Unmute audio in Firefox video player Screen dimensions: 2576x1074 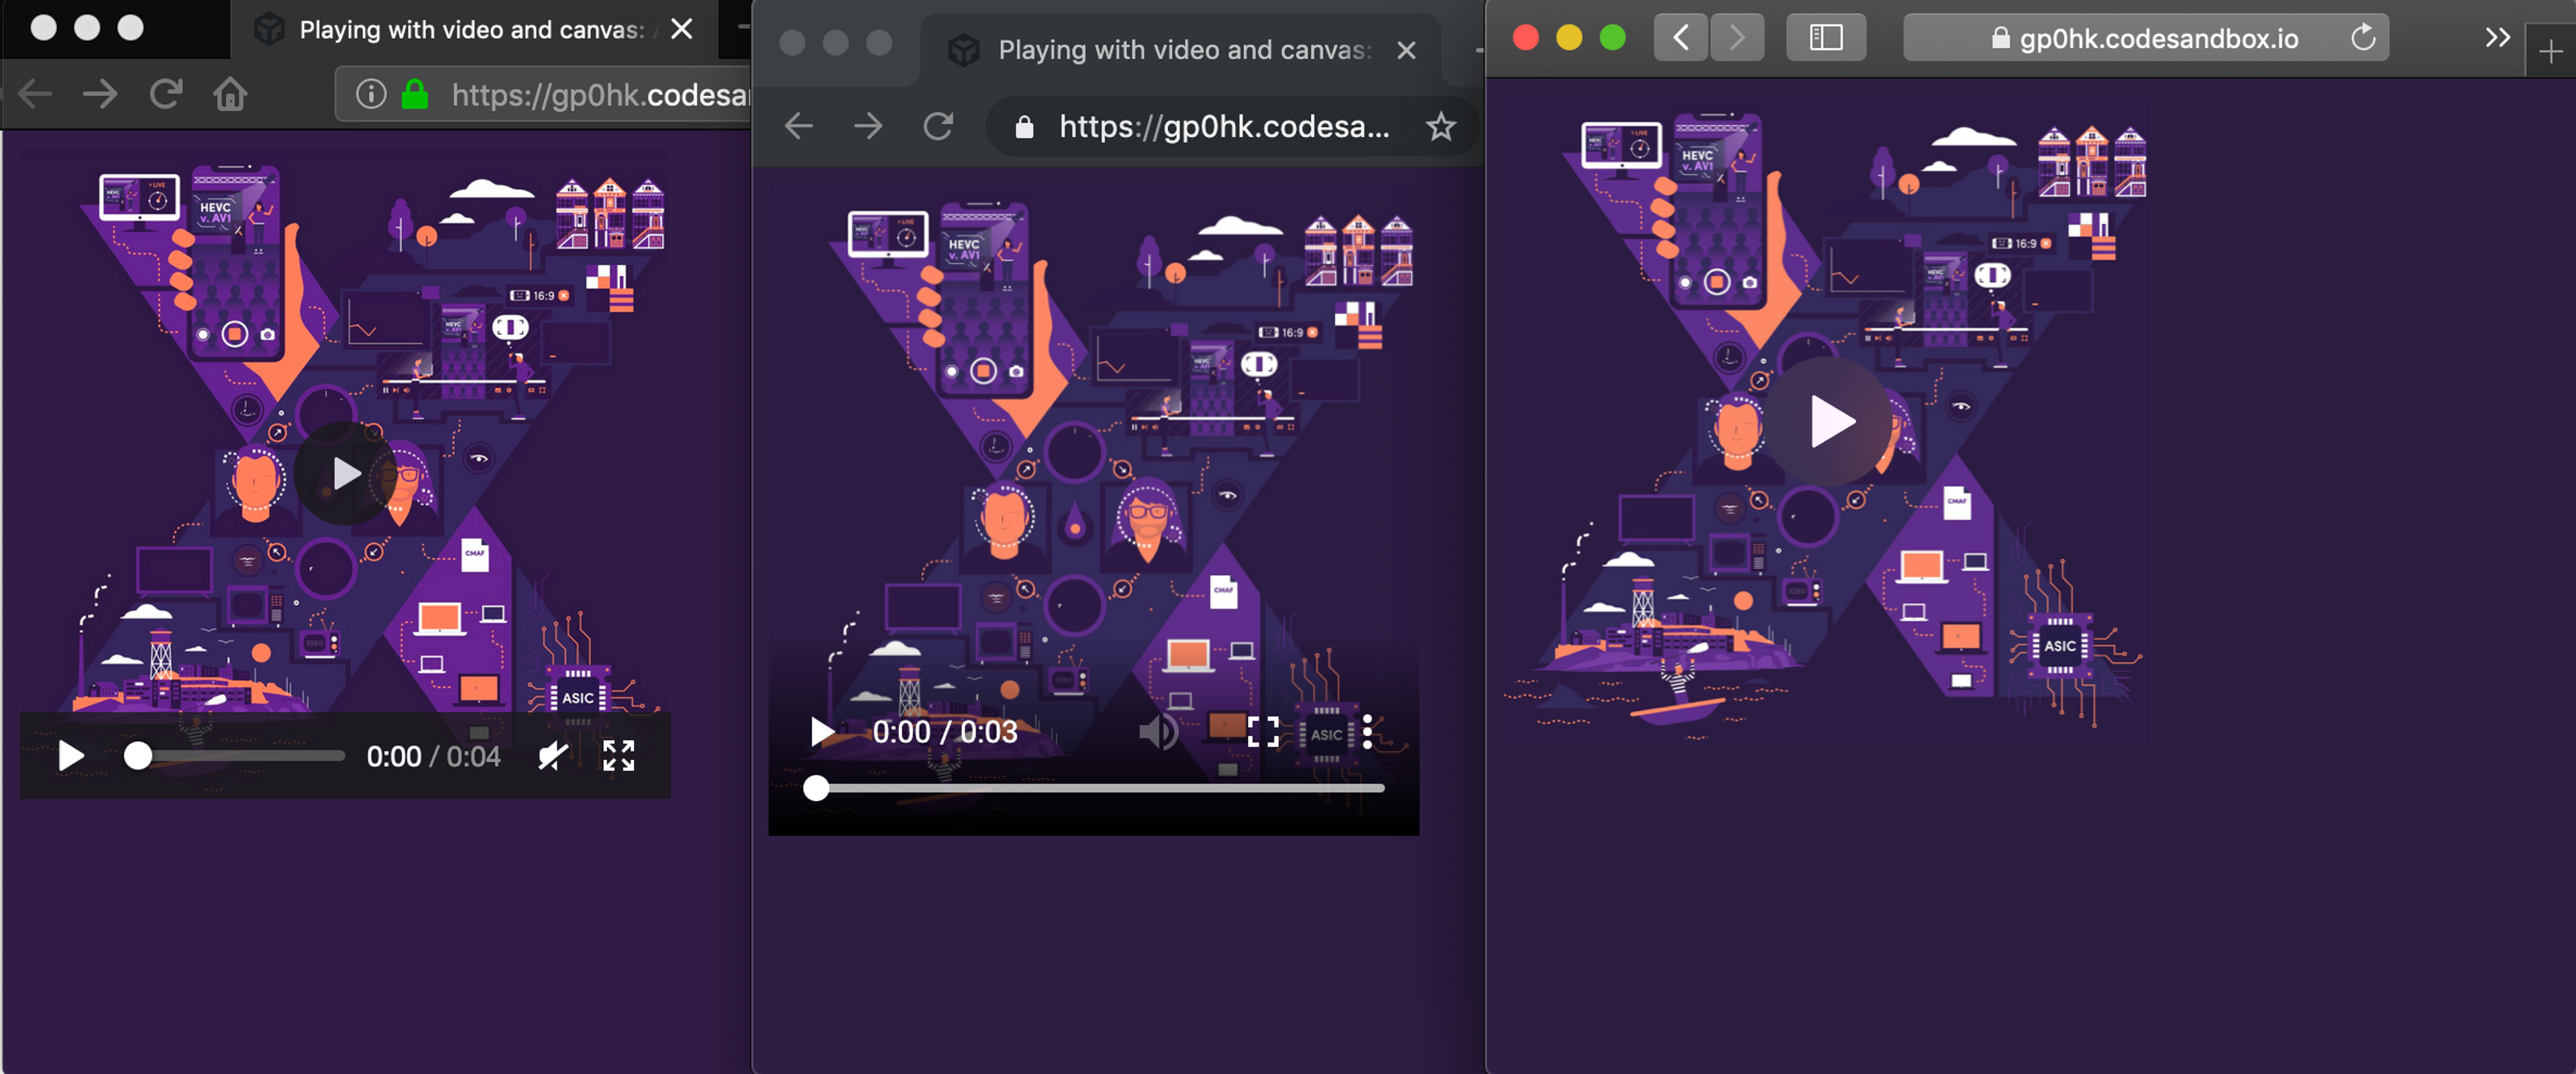(x=552, y=756)
